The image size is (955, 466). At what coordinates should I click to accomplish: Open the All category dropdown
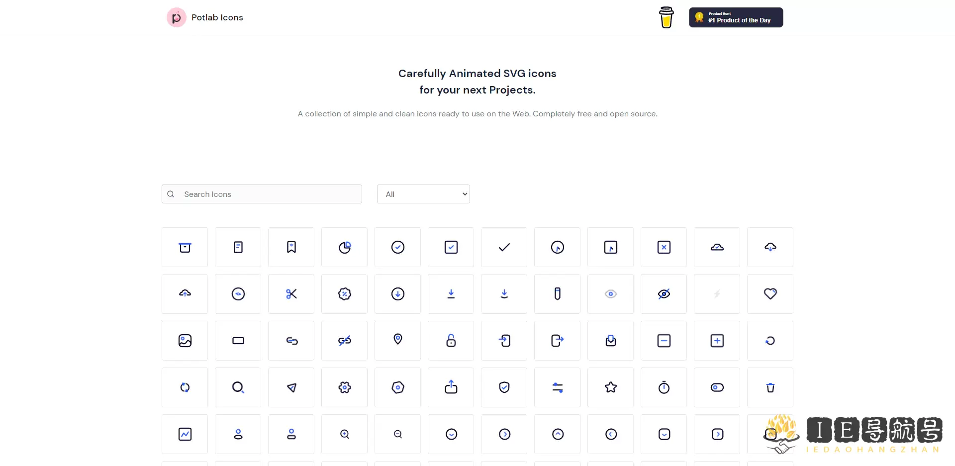point(423,194)
